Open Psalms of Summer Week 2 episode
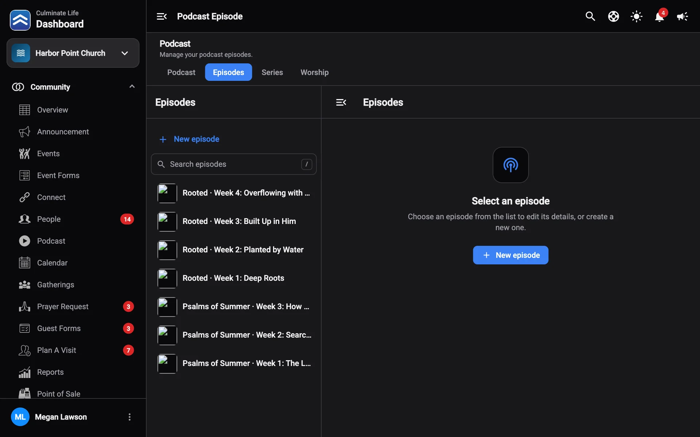 [x=234, y=335]
